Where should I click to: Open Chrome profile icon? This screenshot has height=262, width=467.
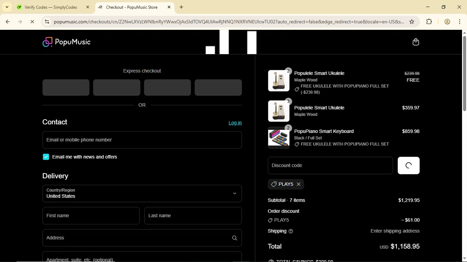[x=447, y=22]
